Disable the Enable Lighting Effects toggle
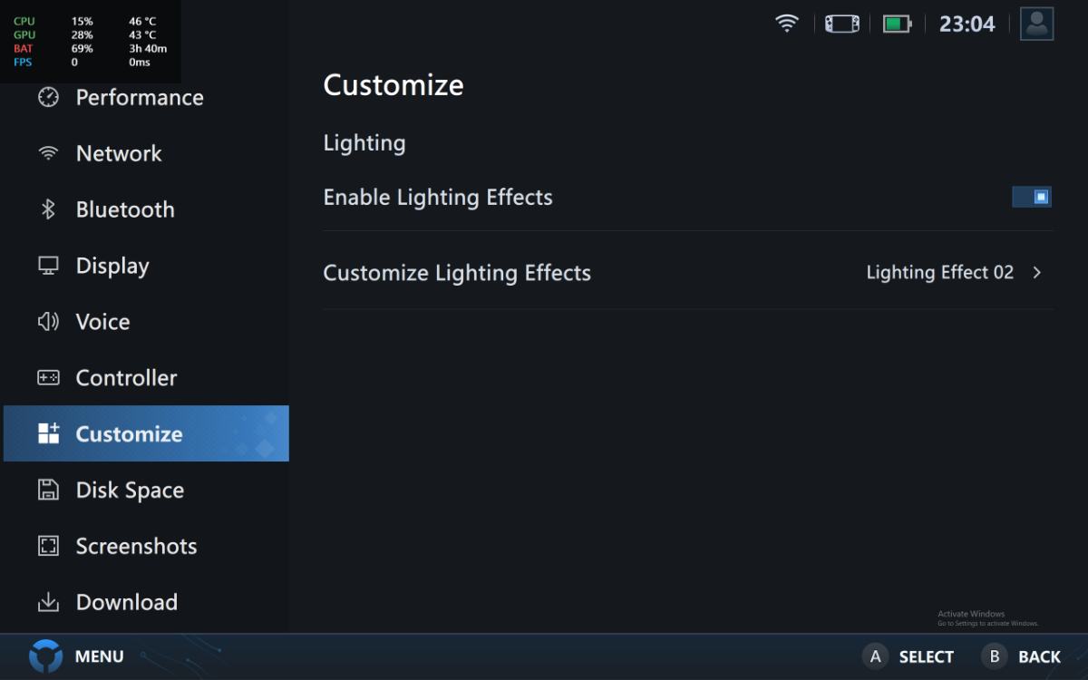 click(x=1032, y=197)
